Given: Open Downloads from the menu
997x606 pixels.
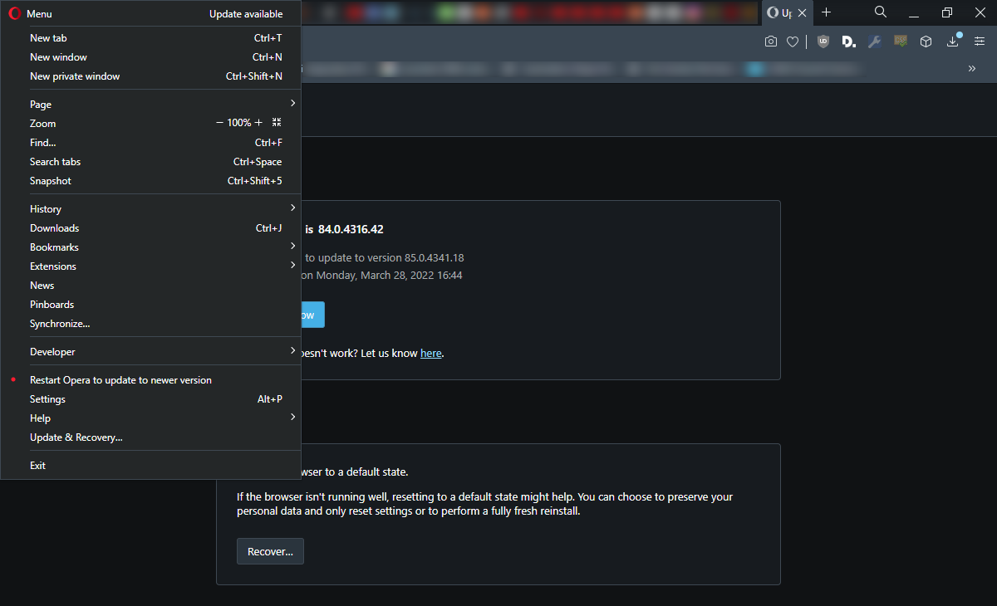Looking at the screenshot, I should [x=150, y=228].
